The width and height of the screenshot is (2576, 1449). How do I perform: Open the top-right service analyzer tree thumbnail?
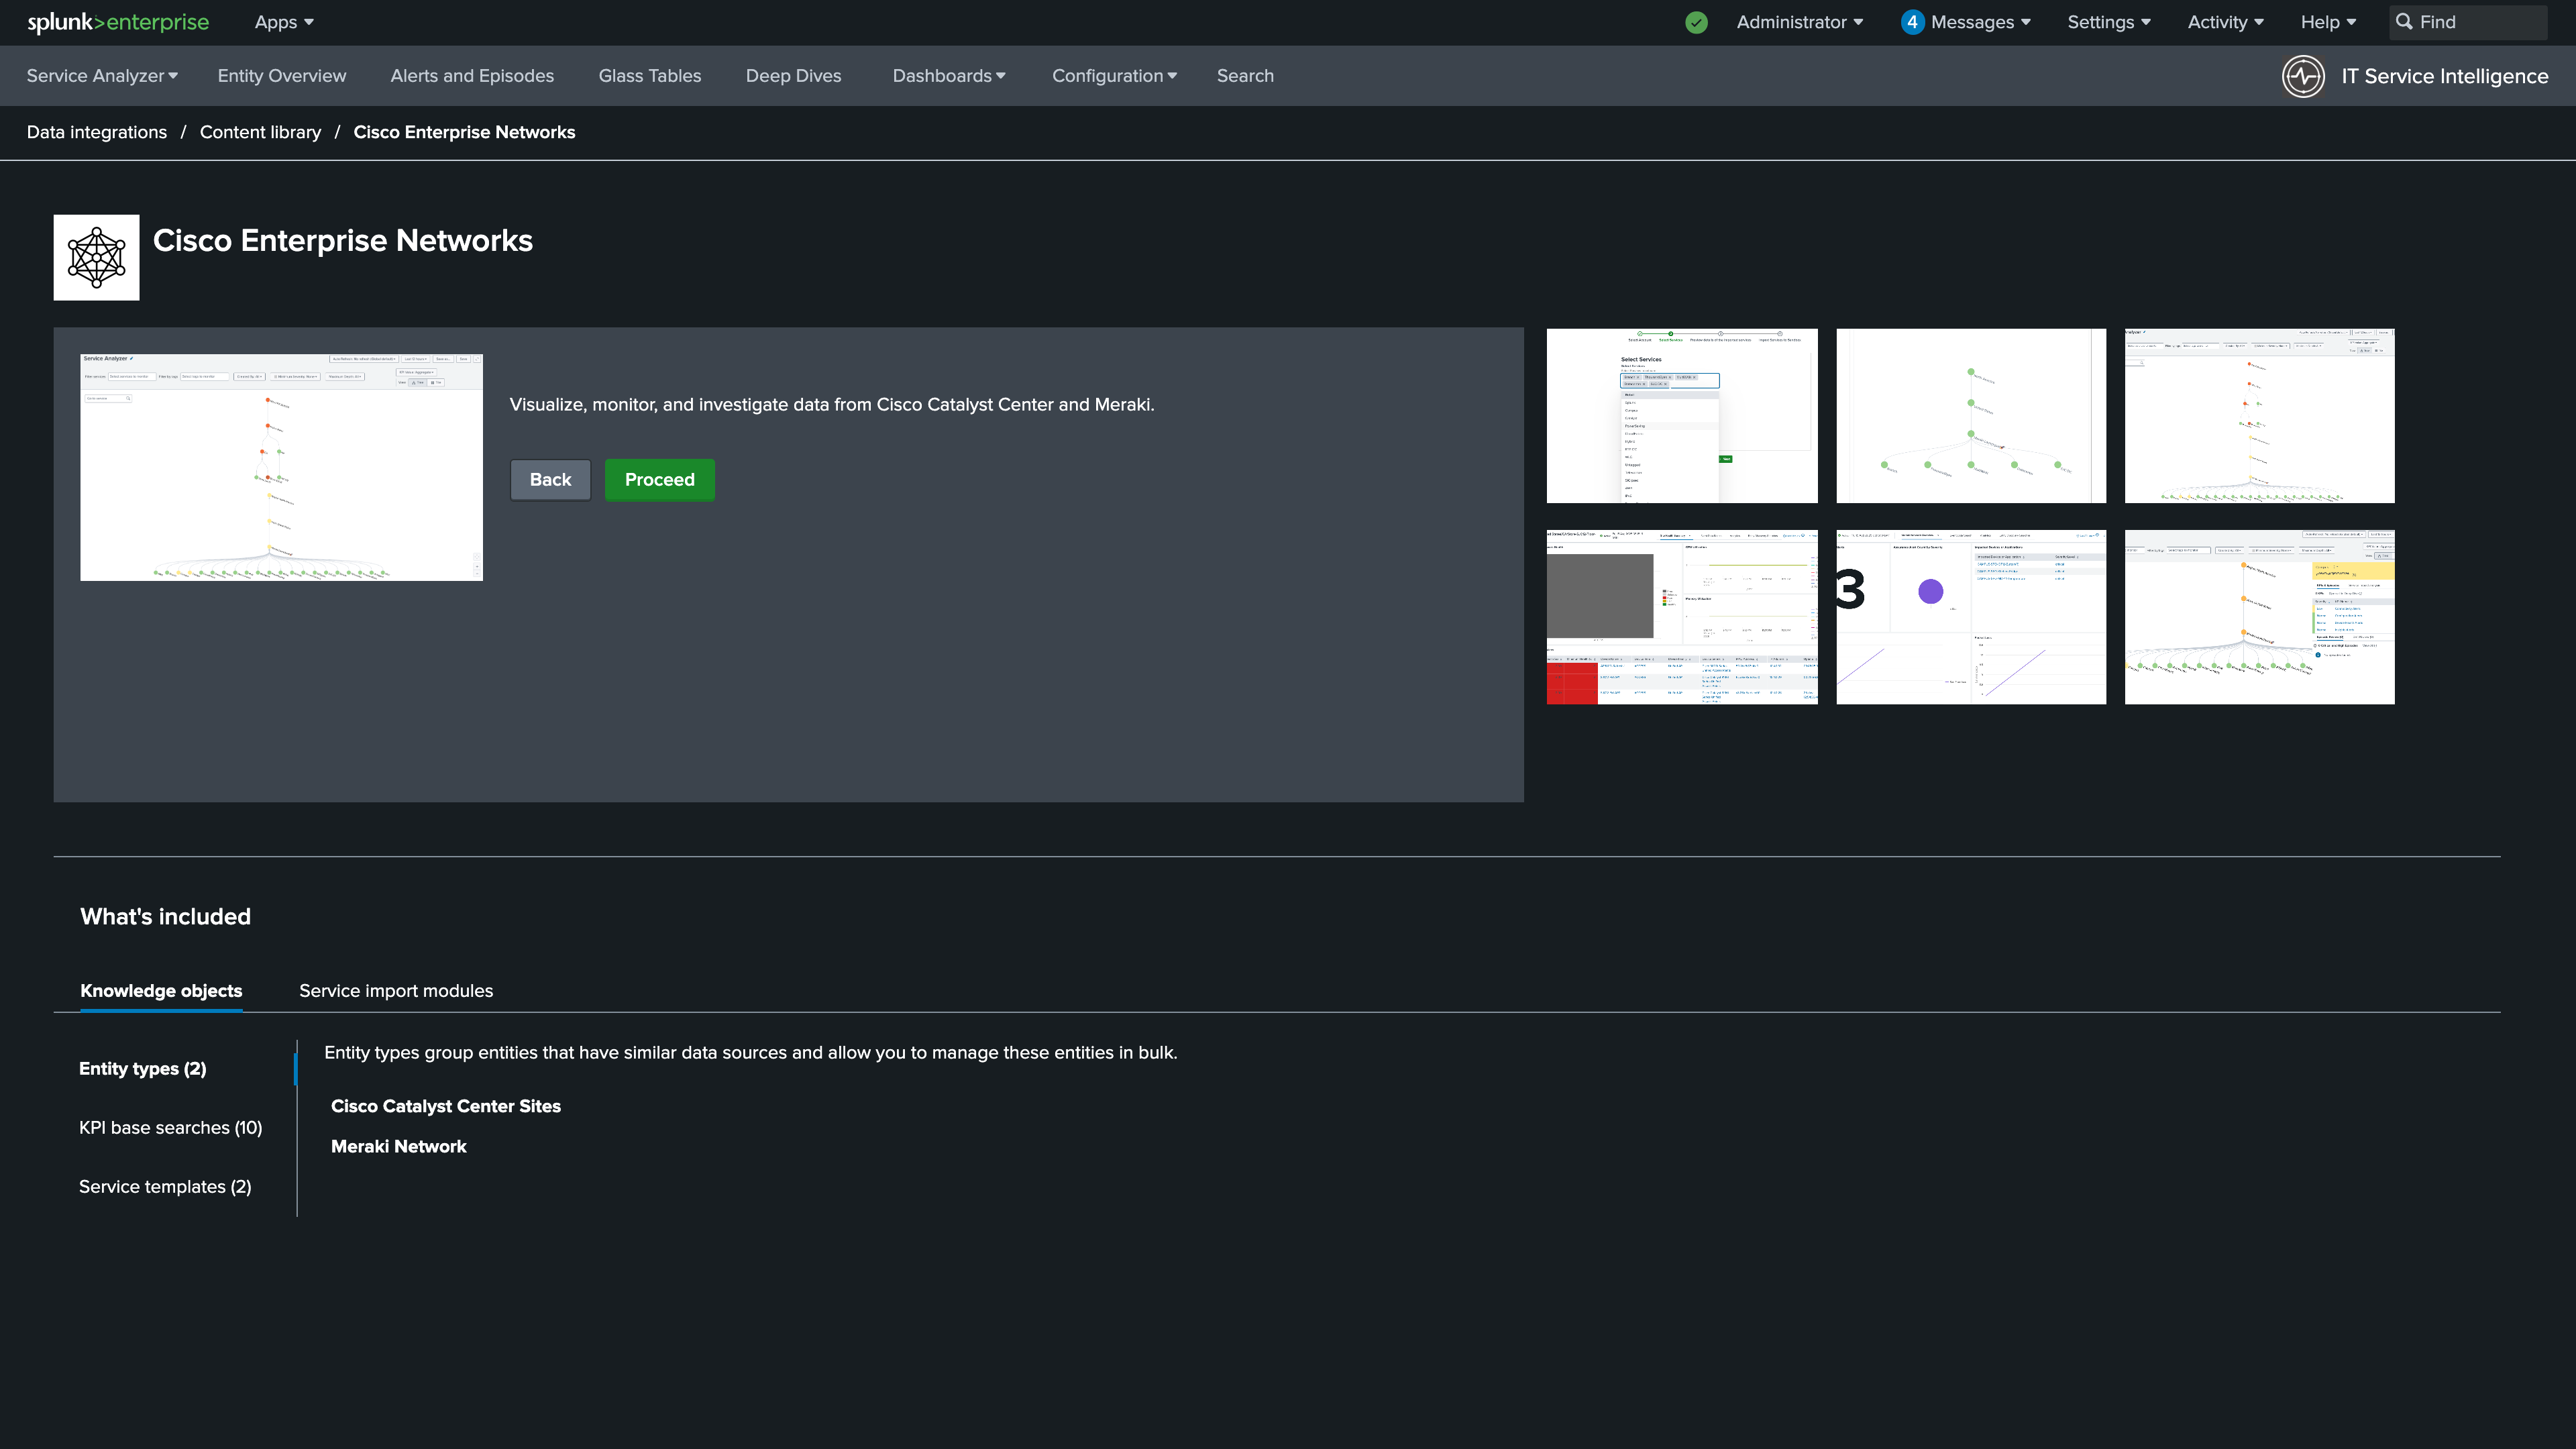coord(2260,416)
